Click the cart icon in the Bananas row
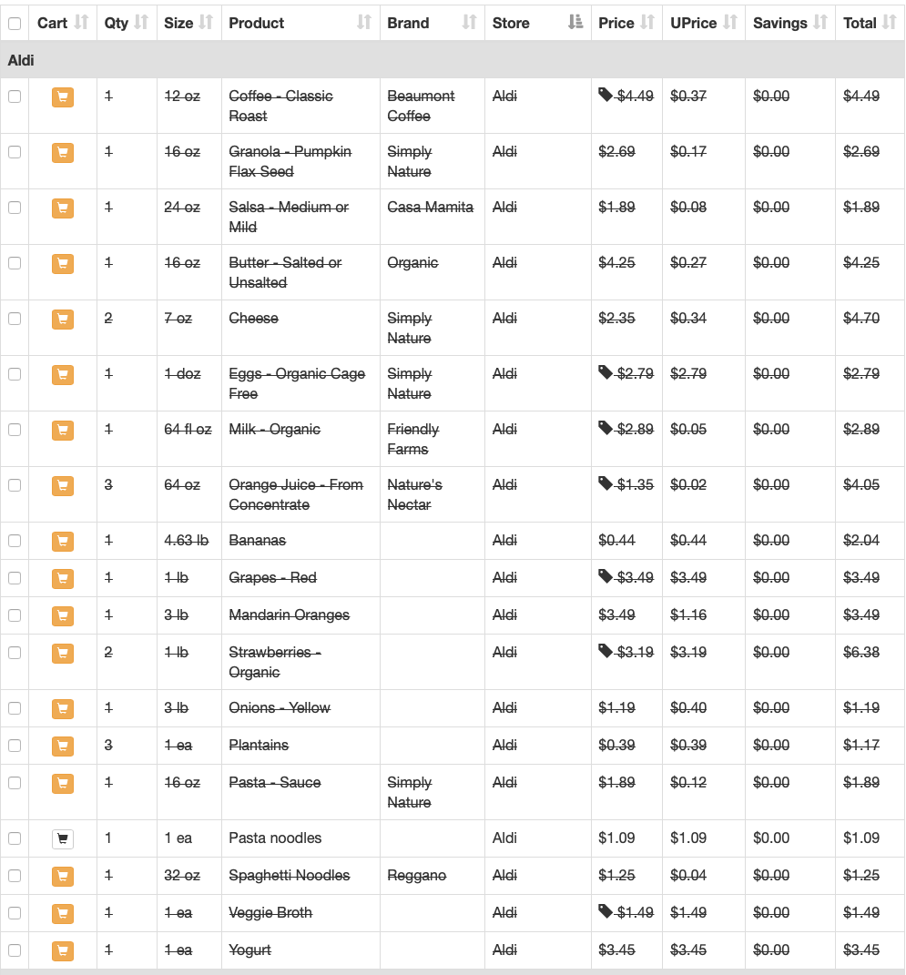Image resolution: width=906 pixels, height=975 pixels. [x=63, y=541]
